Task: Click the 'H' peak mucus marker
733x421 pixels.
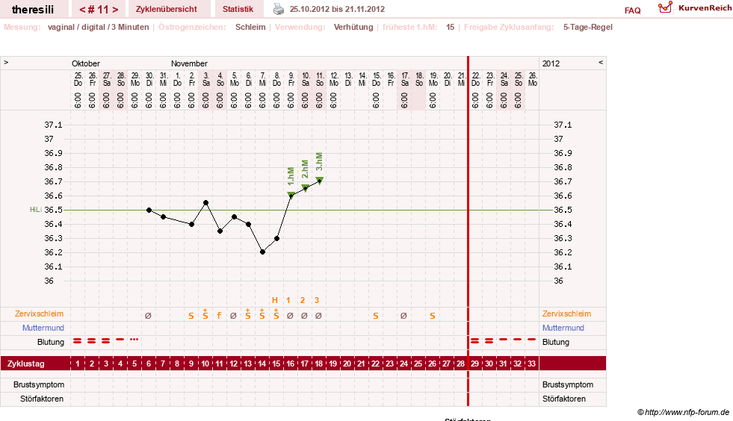Action: [x=275, y=300]
